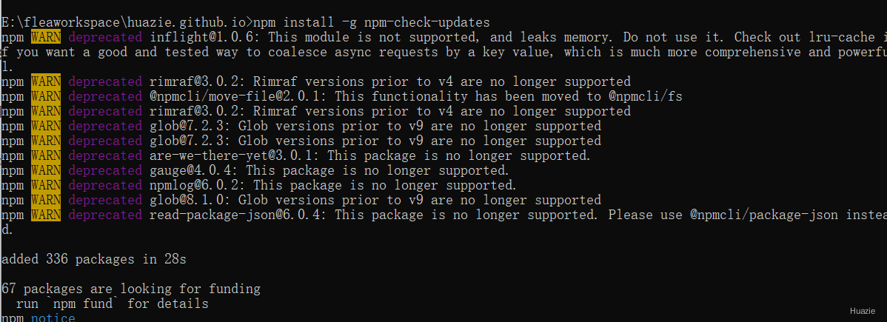Image resolution: width=887 pixels, height=322 pixels.
Task: Click the blue notice label
Action: coord(53,318)
